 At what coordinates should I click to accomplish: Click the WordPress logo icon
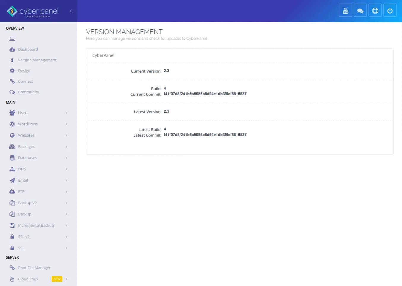12,124
